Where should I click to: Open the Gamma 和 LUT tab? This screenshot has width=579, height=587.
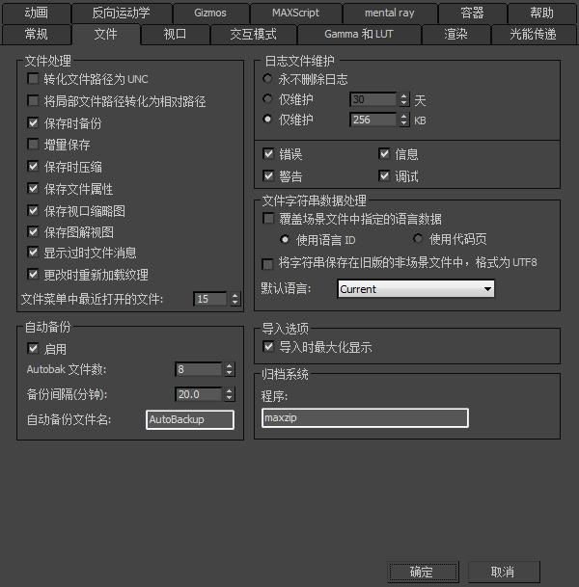[x=359, y=34]
